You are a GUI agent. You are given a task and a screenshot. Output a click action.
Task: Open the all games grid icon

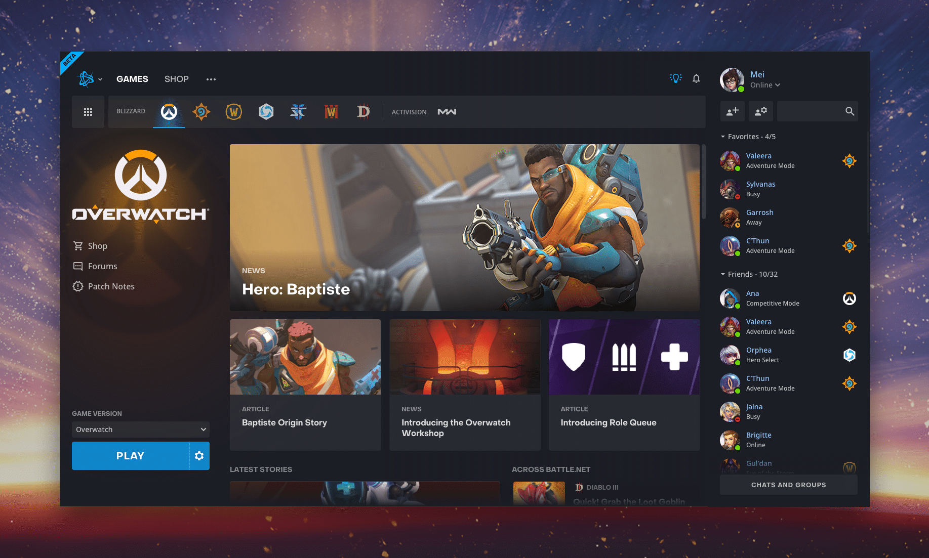[88, 112]
